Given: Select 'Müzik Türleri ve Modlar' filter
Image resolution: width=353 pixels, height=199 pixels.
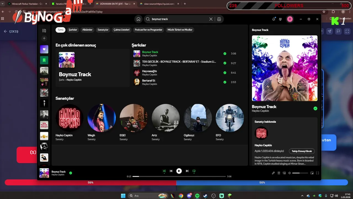Looking at the screenshot, I should (x=180, y=30).
